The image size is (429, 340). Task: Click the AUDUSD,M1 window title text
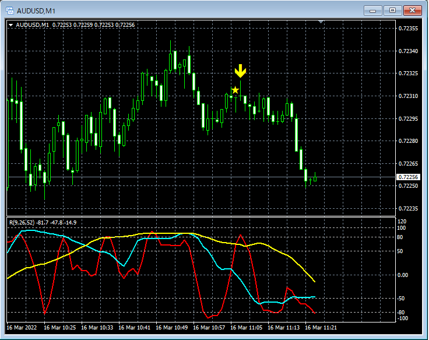point(36,11)
